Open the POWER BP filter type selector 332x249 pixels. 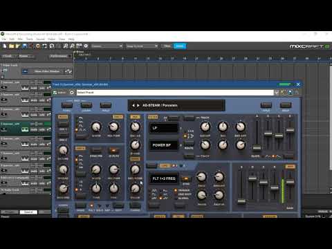point(164,145)
